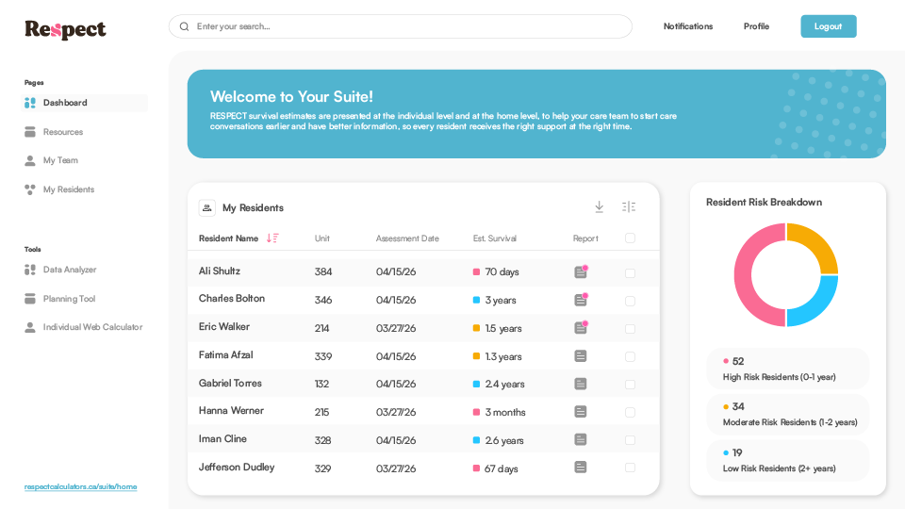Screen dimensions: 905x509
Task: Toggle the select-all residents checkbox
Action: tap(631, 238)
